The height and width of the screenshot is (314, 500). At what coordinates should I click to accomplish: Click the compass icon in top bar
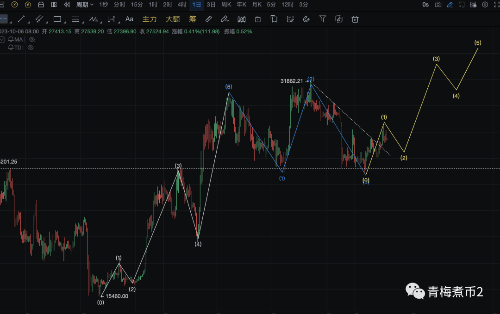tap(14, 5)
